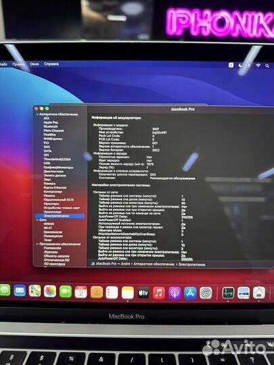Select Хранилище in the sidebar

coord(52,212)
